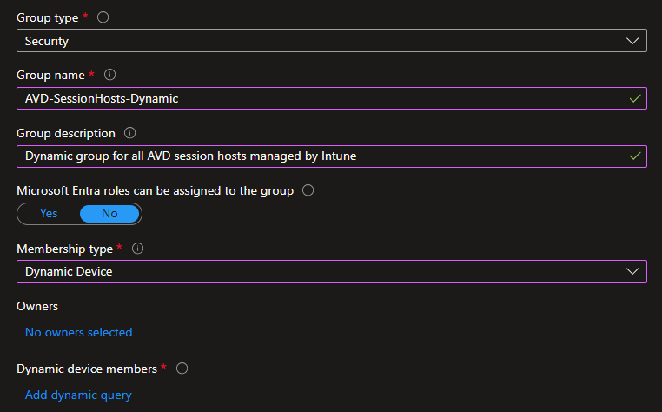
Task: Click Add dynamic query link
Action: click(78, 395)
